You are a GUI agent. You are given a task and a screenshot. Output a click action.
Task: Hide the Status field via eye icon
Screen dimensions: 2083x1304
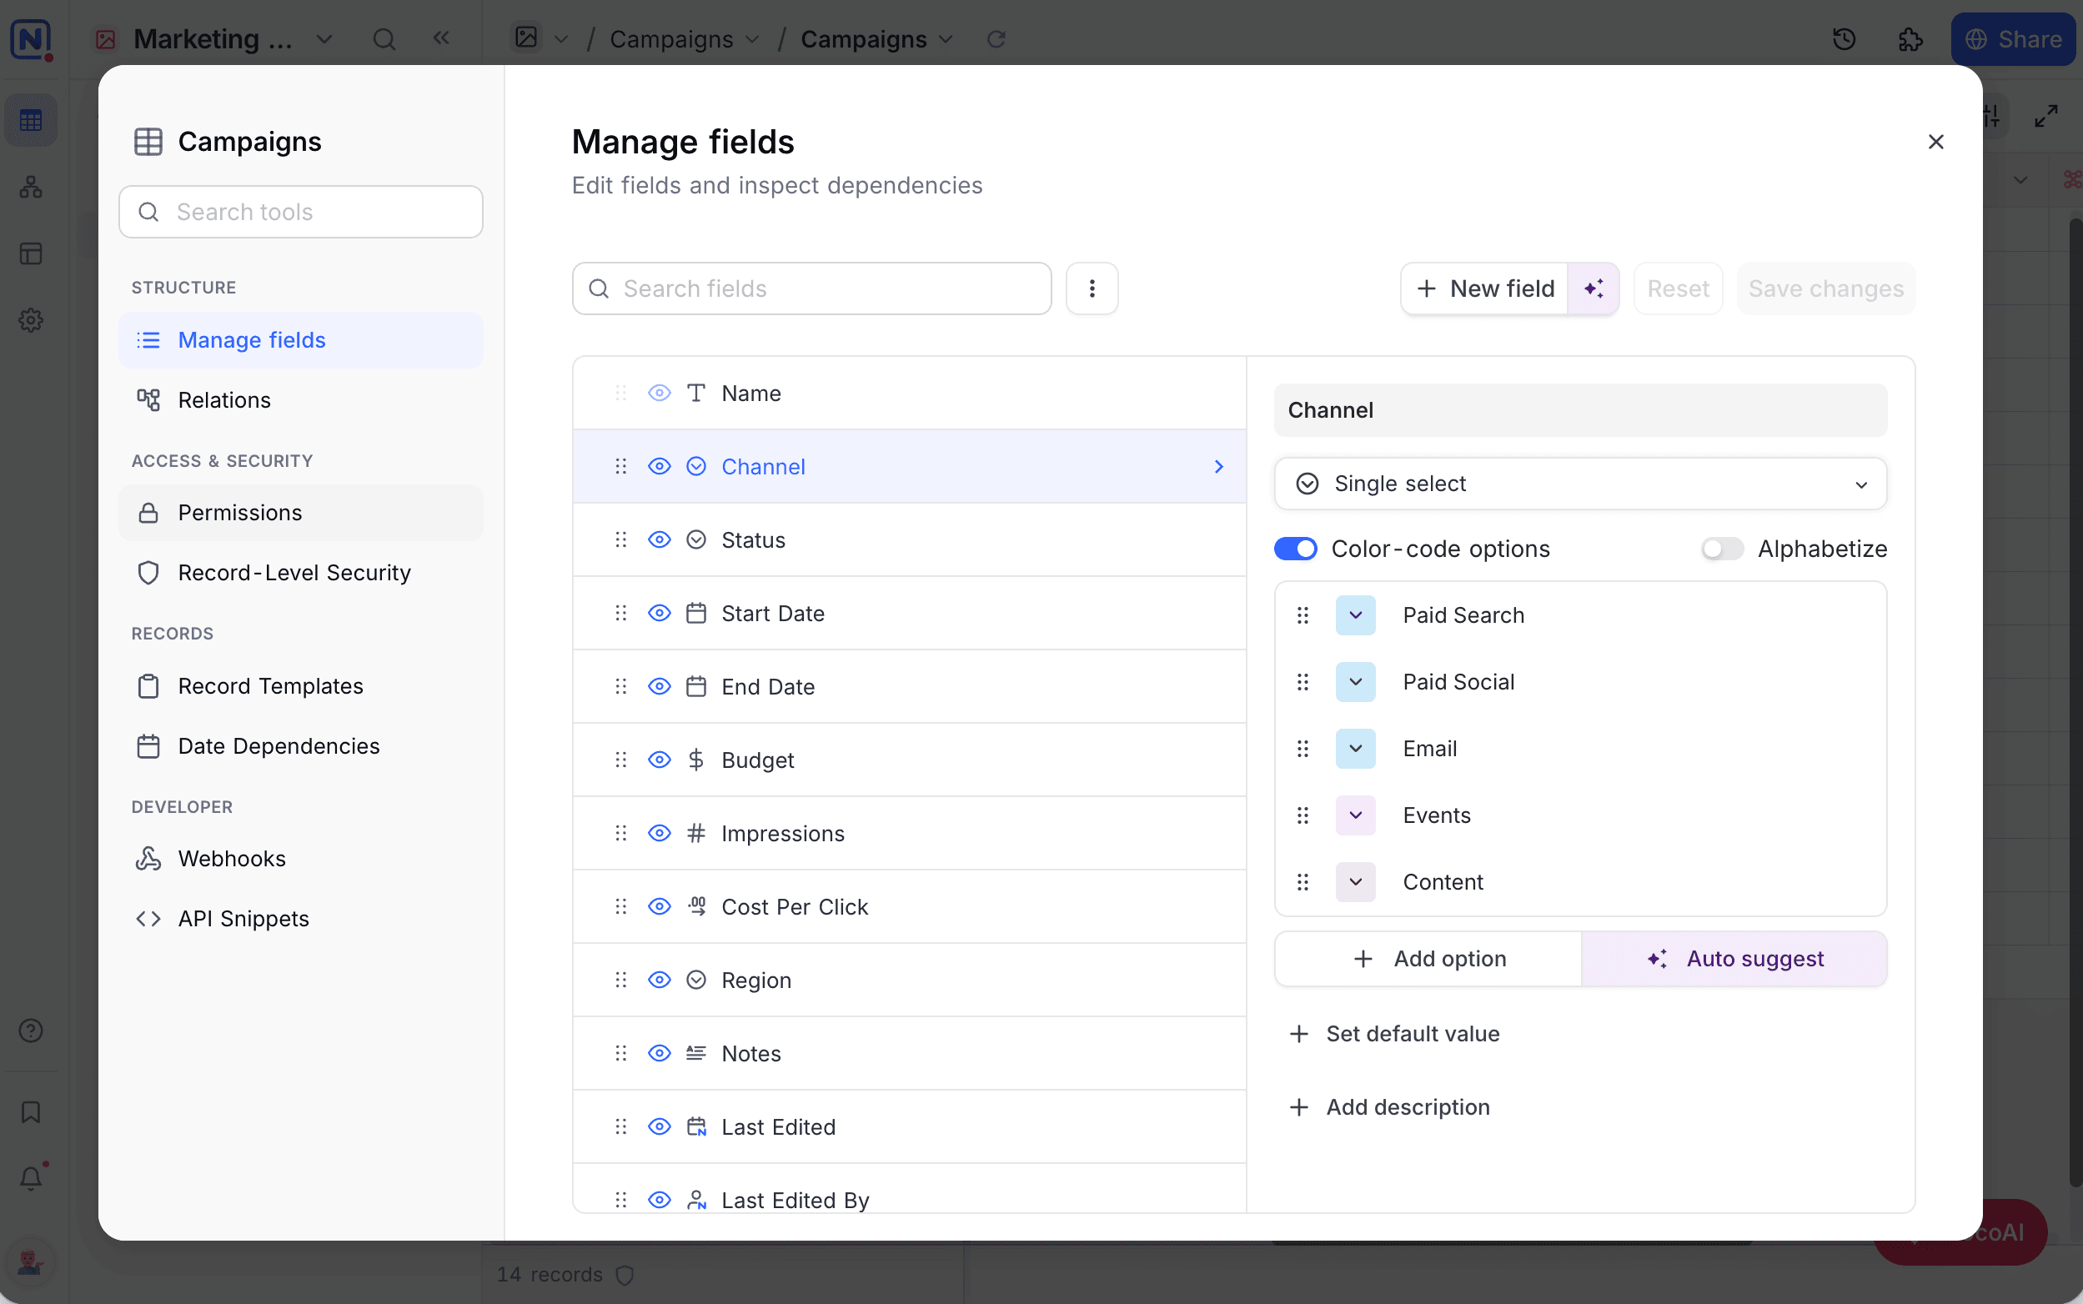[x=659, y=540]
